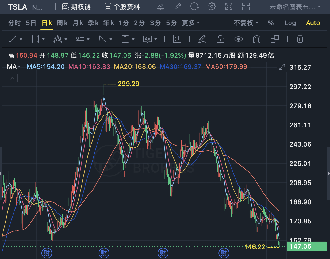Toggle Log scale
330x259 pixels.
pyautogui.click(x=290, y=23)
